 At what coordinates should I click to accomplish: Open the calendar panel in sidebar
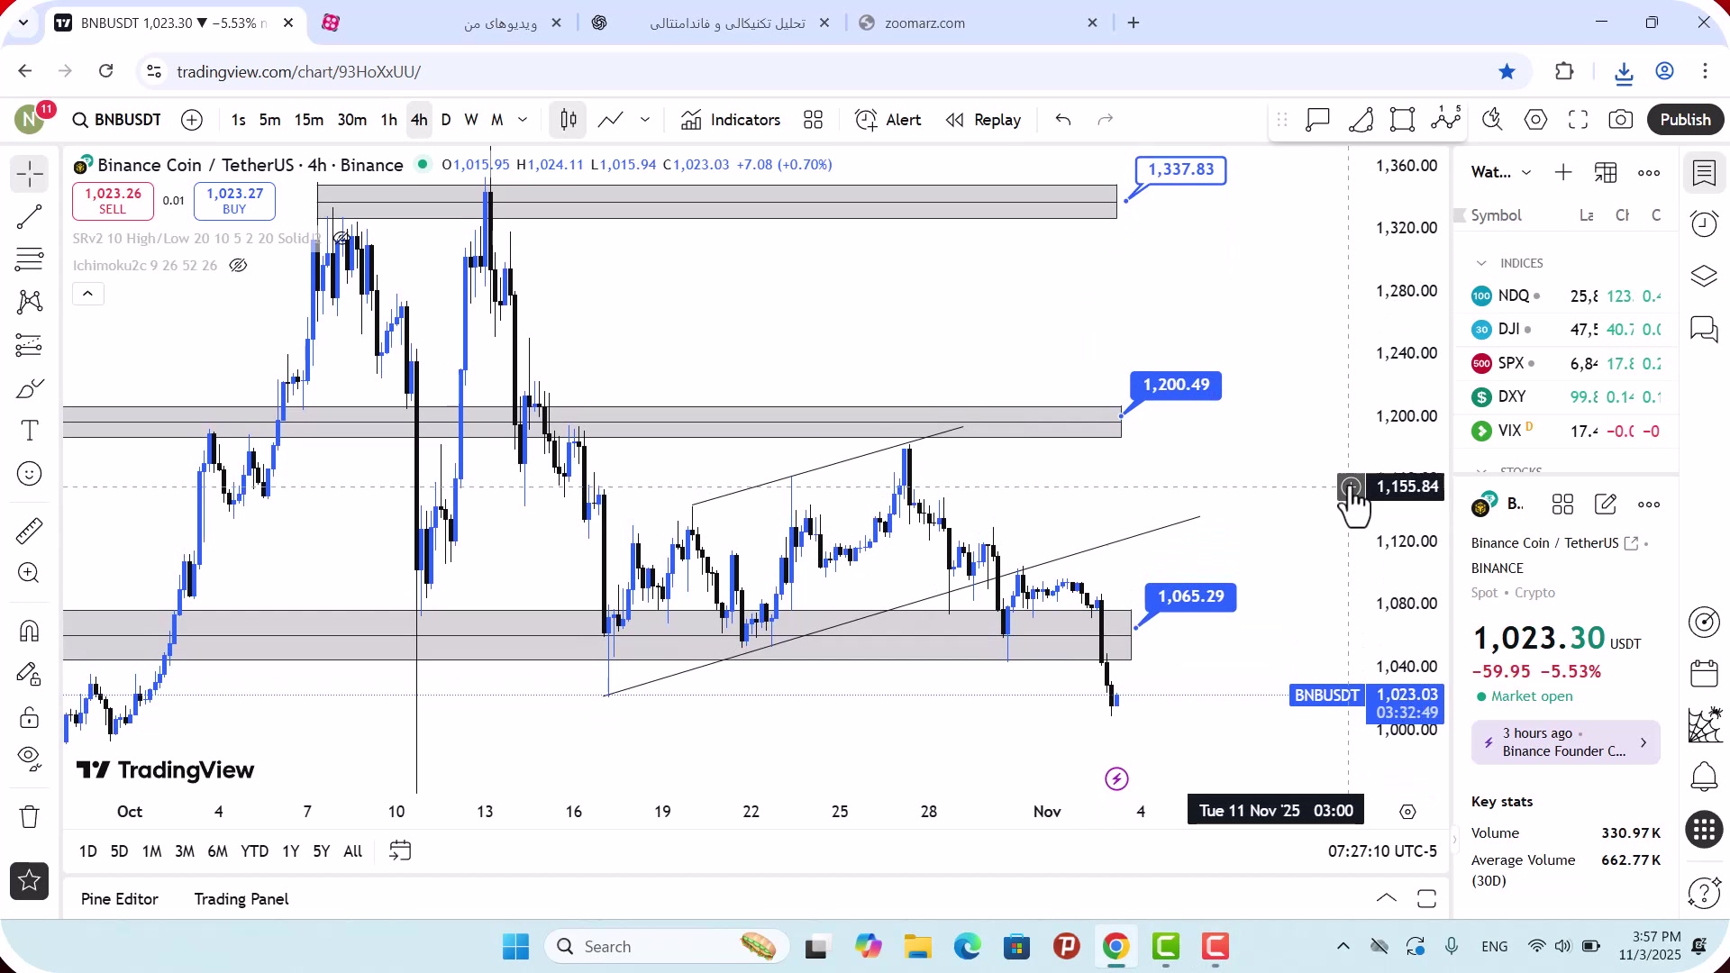point(1704,673)
